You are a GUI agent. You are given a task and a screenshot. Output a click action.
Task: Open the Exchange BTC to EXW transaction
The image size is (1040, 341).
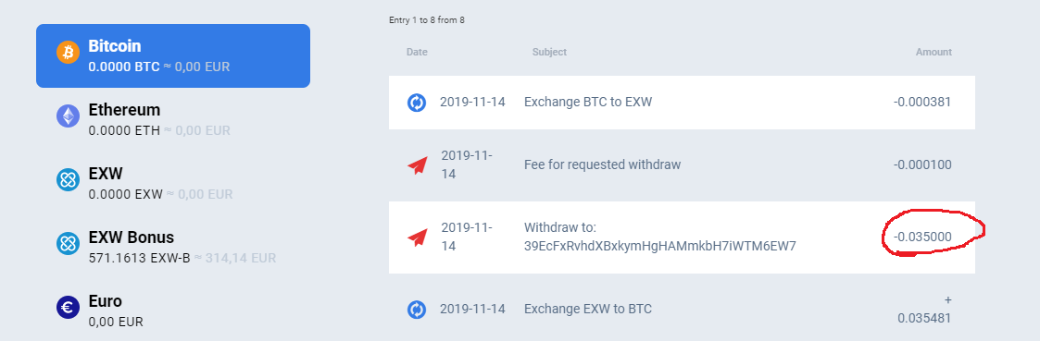click(x=682, y=103)
